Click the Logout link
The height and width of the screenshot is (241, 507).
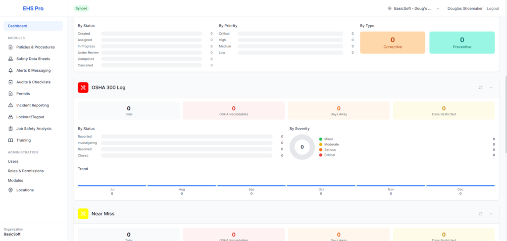tap(493, 8)
